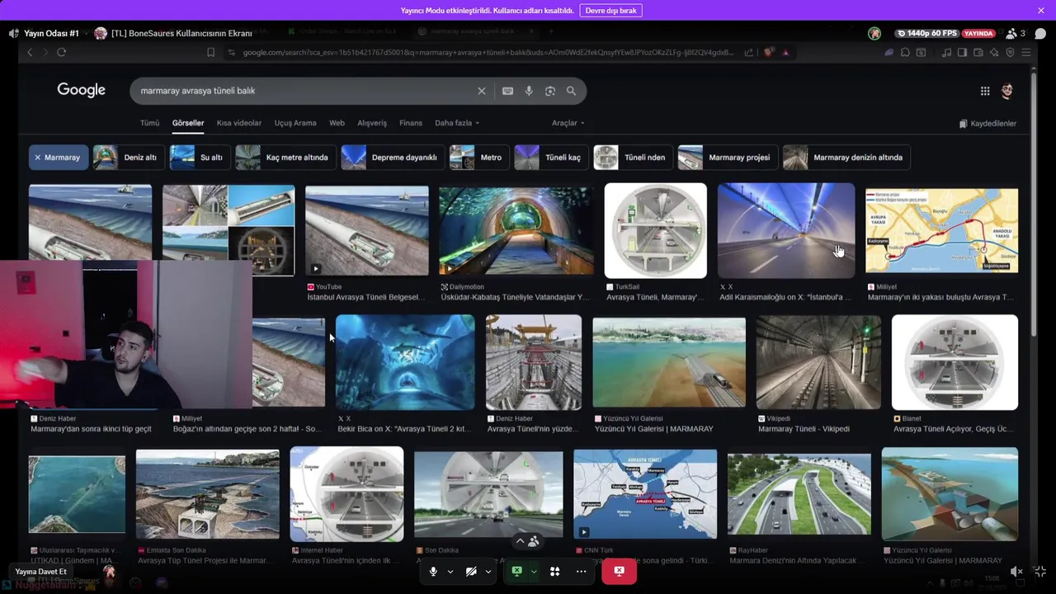The image size is (1056, 594).
Task: Open screen share options dropdown arrow
Action: tap(534, 571)
